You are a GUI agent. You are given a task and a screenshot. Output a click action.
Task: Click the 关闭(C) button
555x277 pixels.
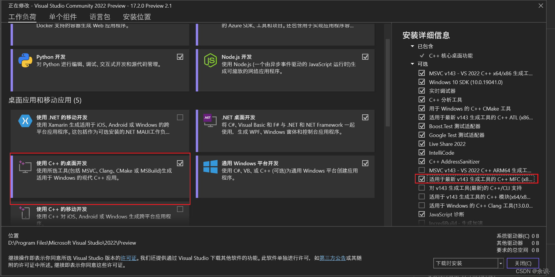[x=523, y=263]
